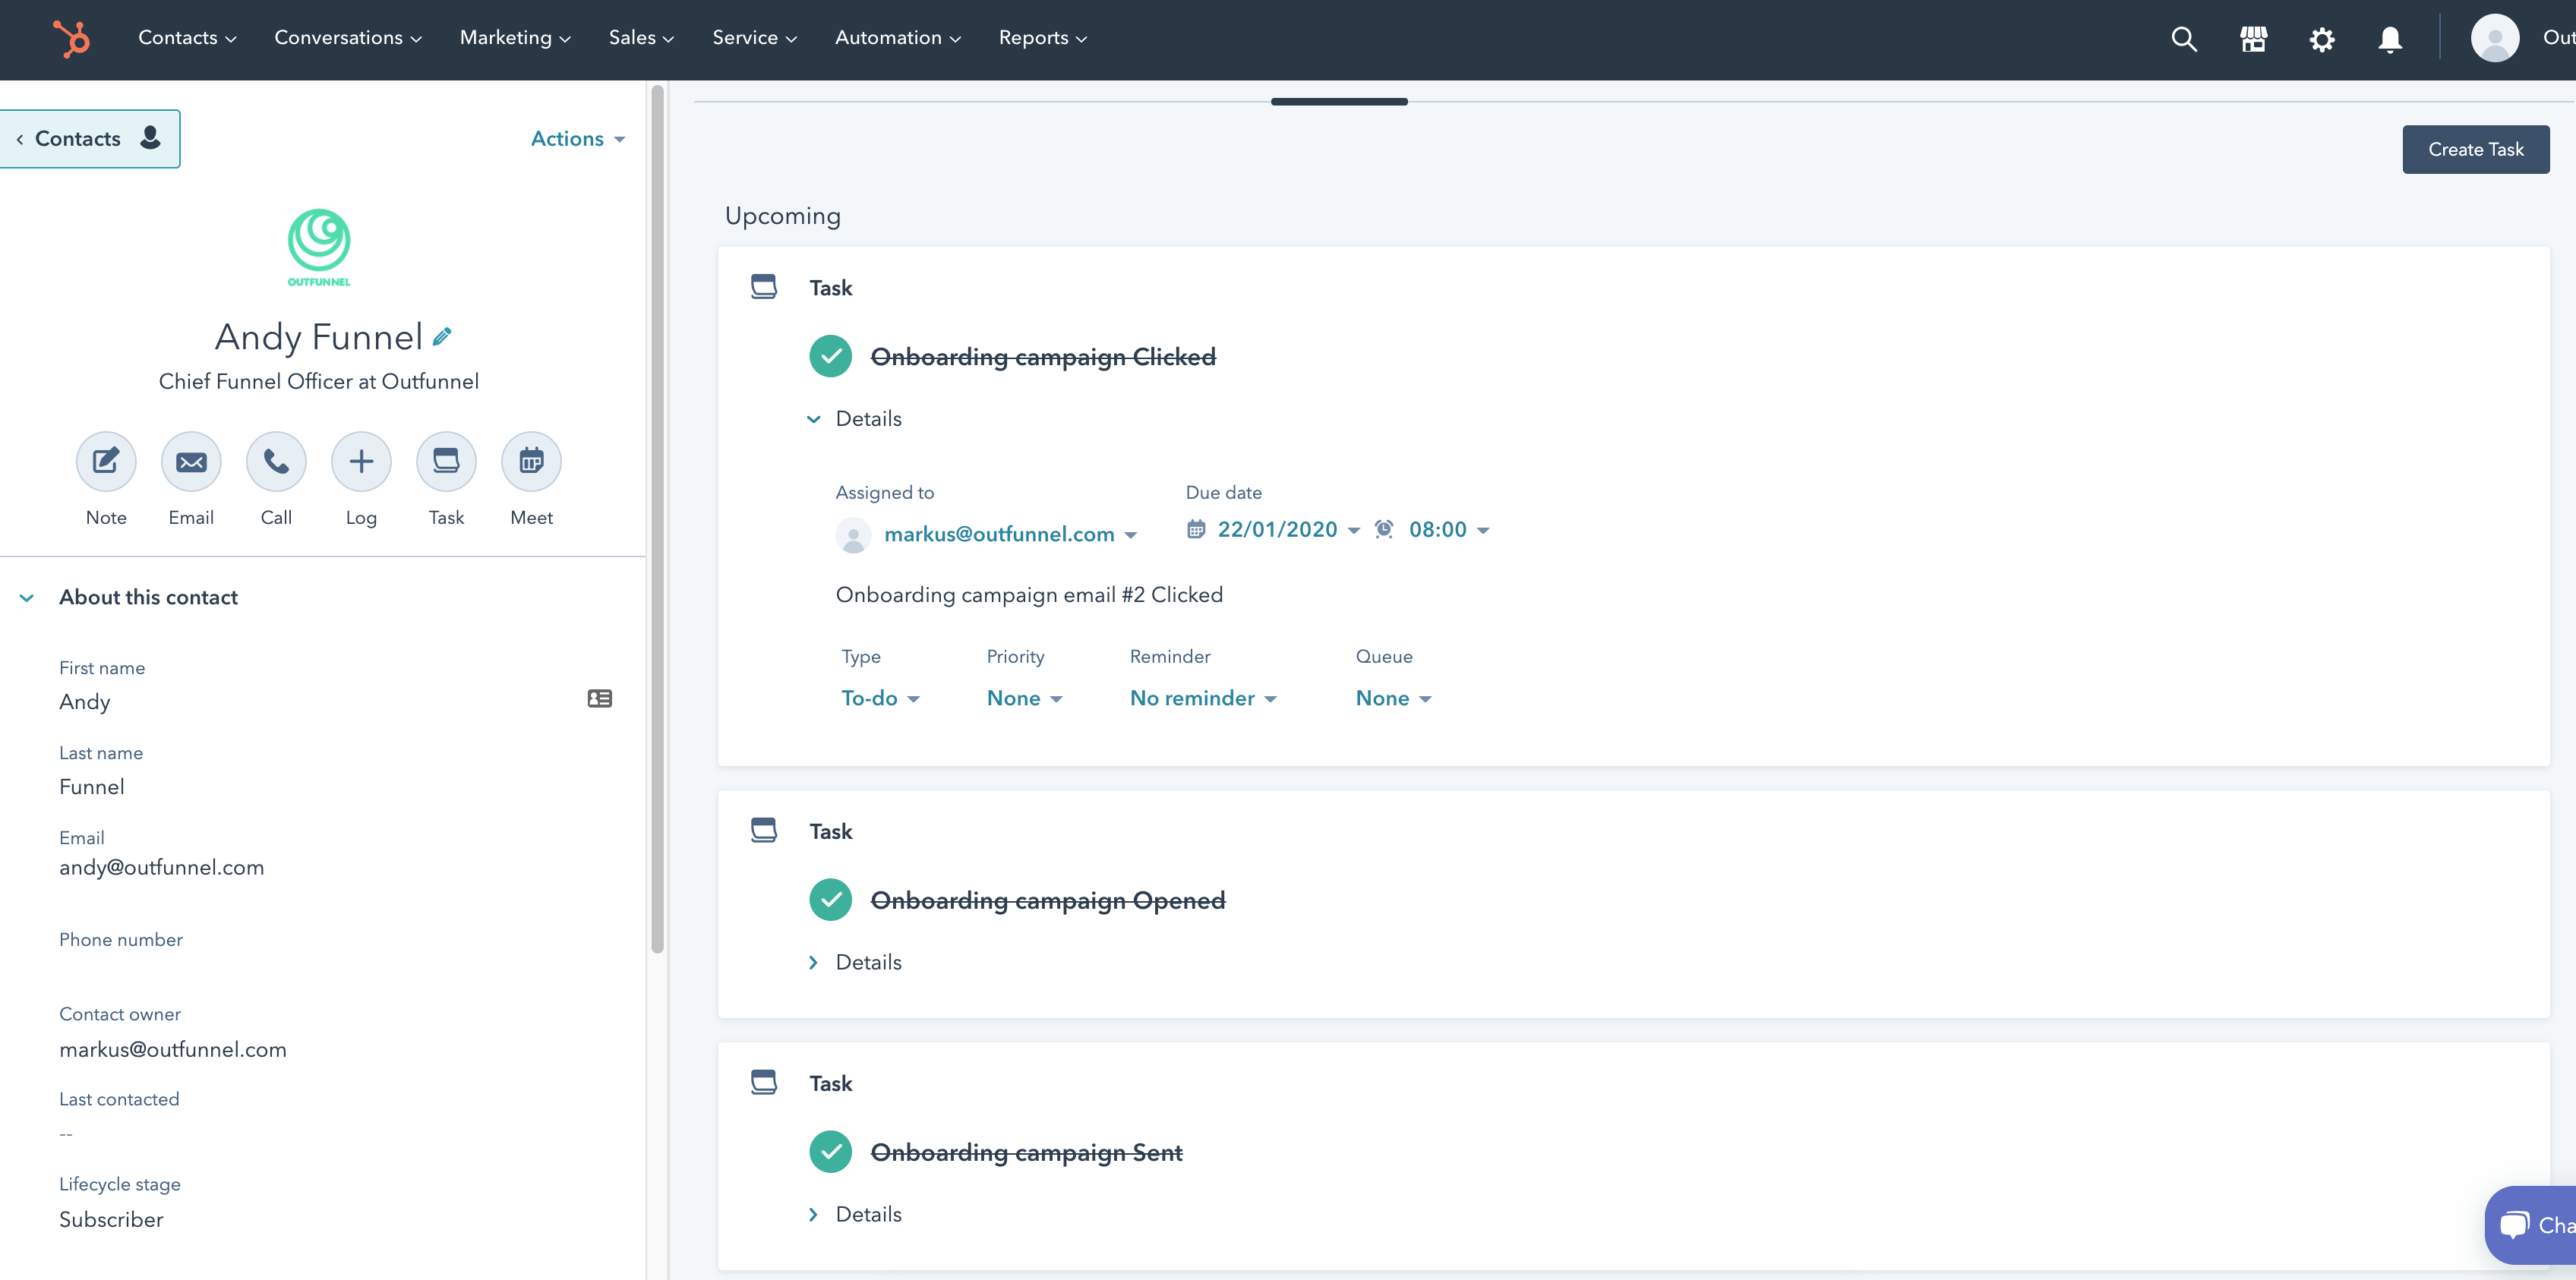The width and height of the screenshot is (2576, 1280).
Task: Open the Reports menu
Action: tap(1042, 38)
